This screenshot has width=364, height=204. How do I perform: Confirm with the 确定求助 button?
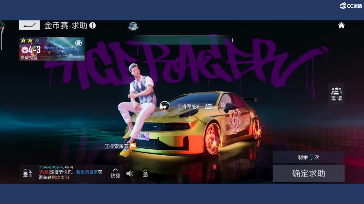click(309, 173)
